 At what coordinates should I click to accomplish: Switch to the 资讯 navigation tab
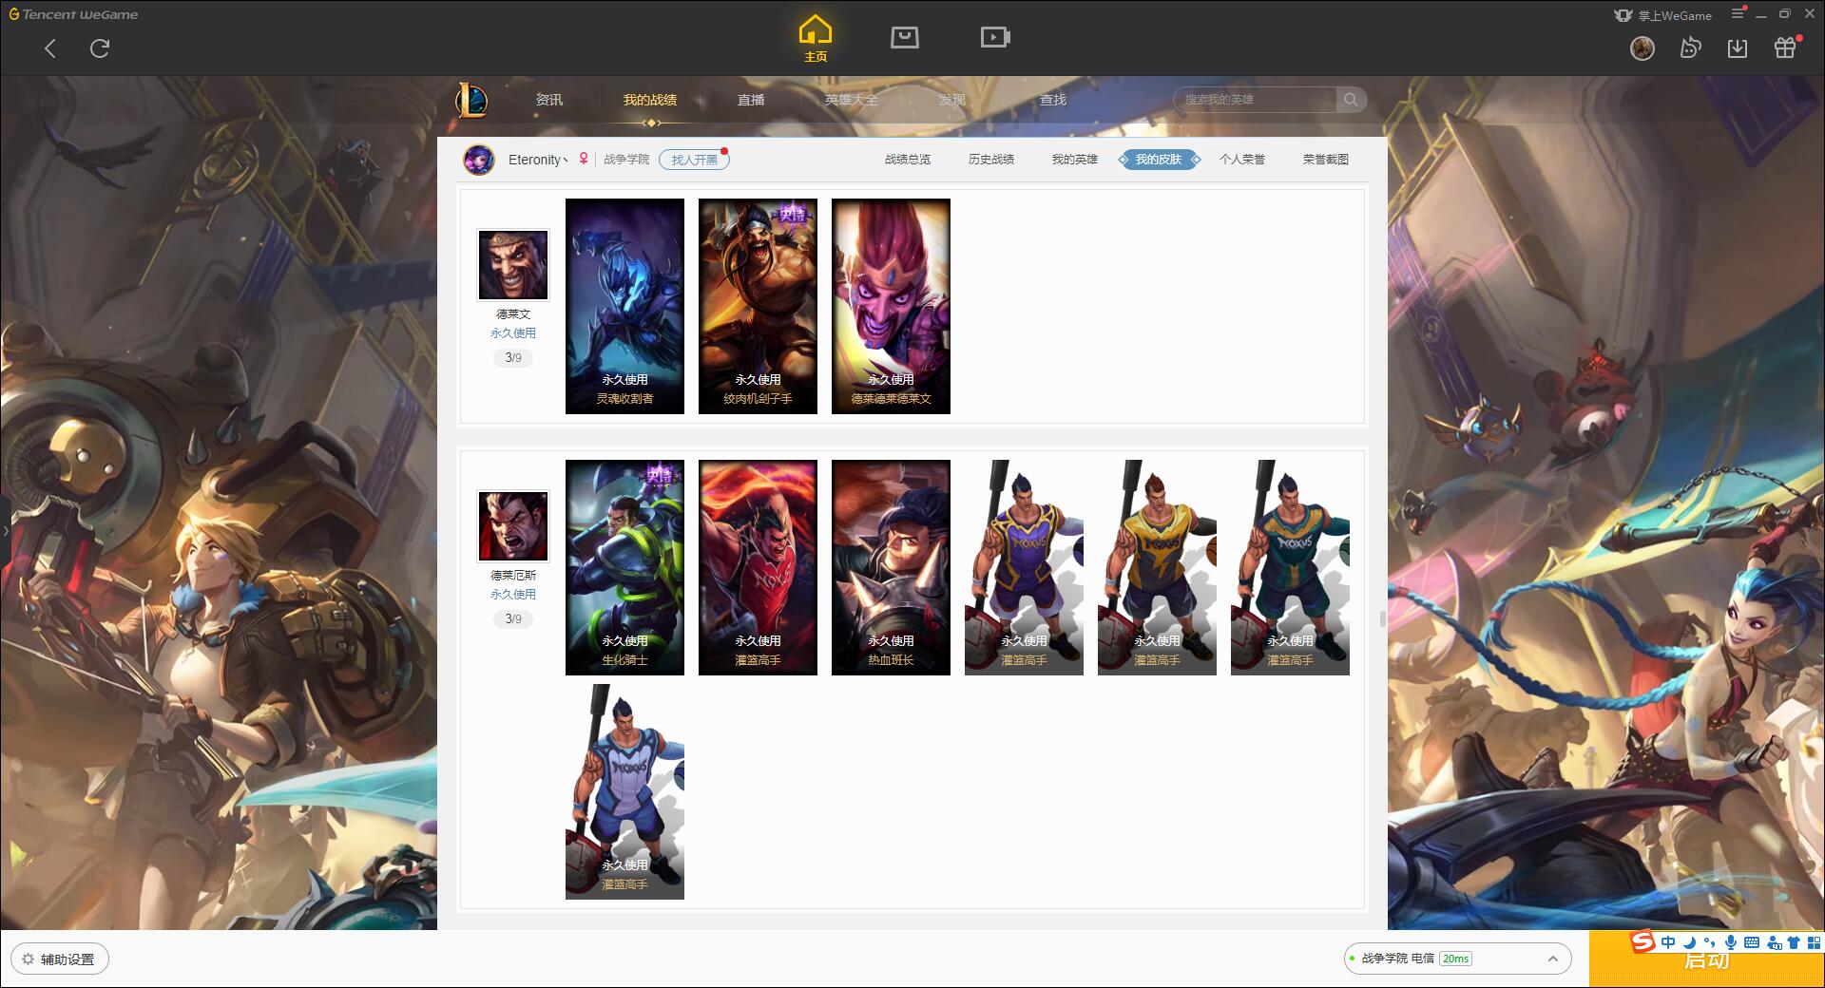[x=548, y=100]
